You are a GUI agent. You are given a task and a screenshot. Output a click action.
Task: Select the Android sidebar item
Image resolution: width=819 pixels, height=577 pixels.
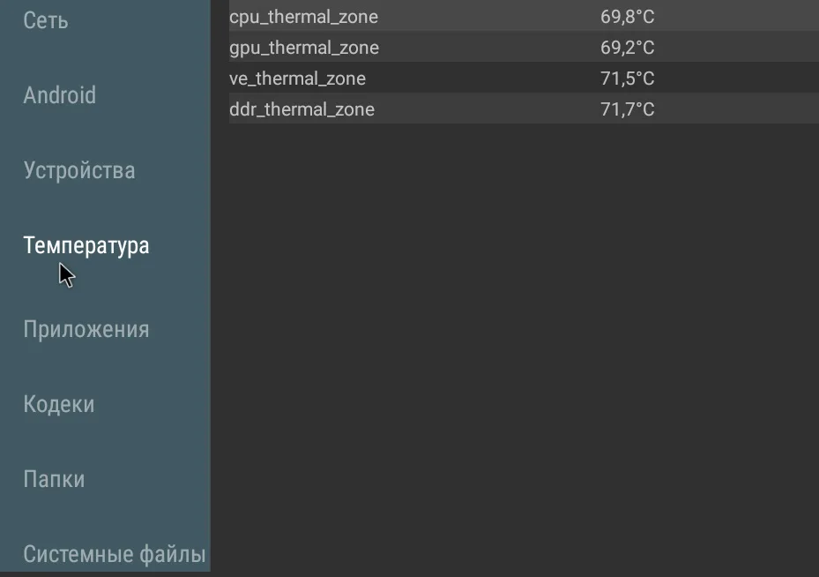click(59, 95)
